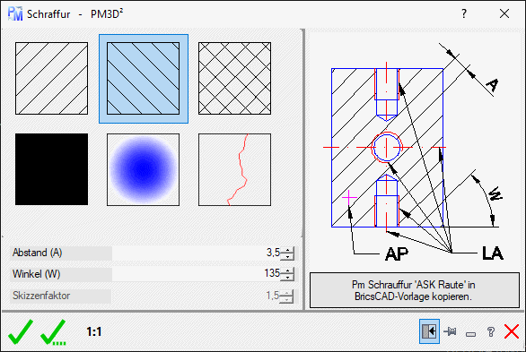Decrease the Abstand (A) value

pos(287,257)
